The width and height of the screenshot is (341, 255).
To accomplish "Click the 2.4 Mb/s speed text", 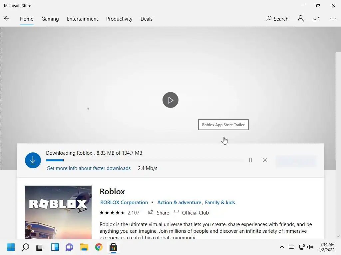I will click(x=148, y=168).
